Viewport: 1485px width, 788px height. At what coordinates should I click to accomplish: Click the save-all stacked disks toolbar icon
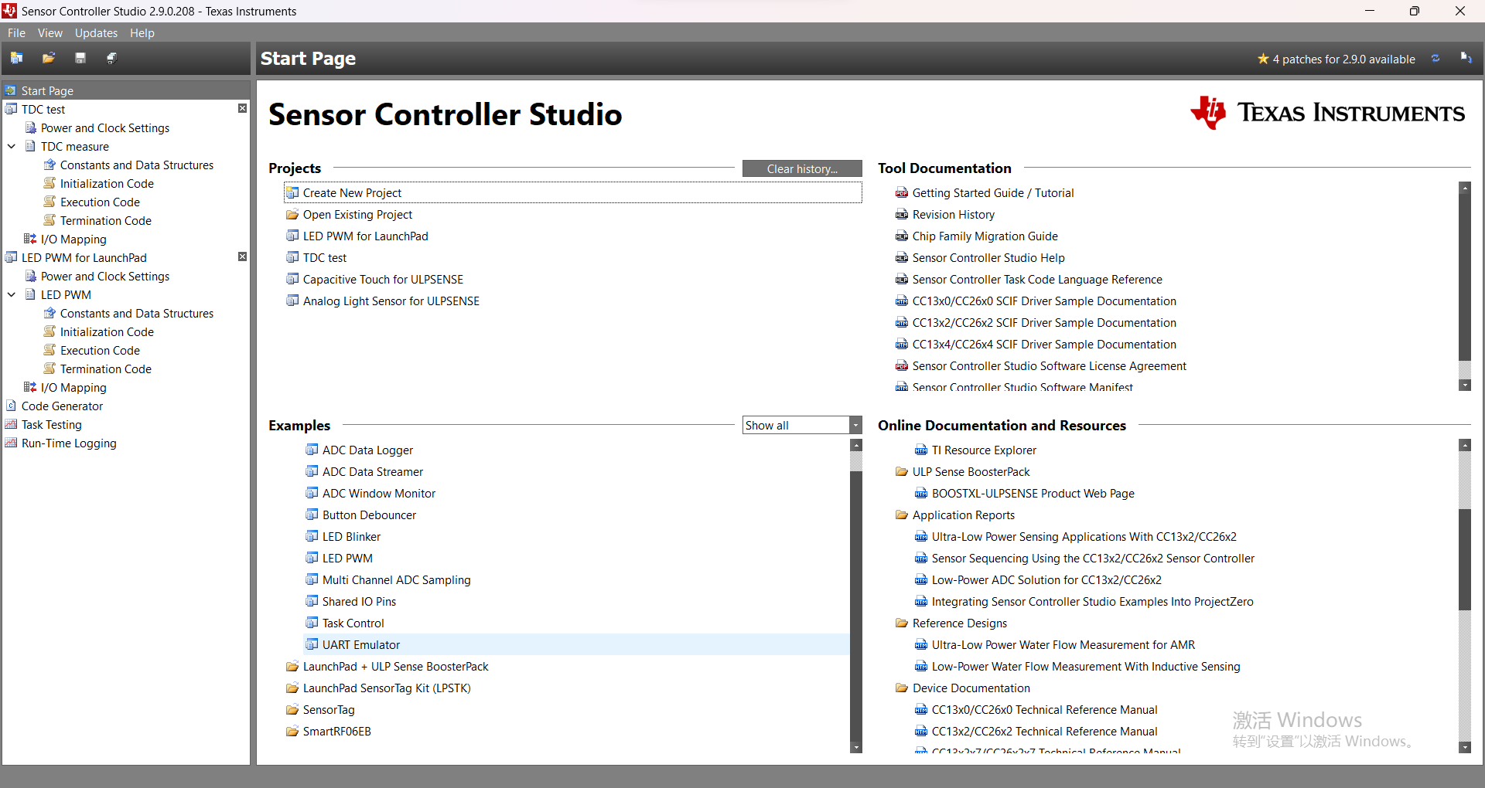(x=111, y=58)
